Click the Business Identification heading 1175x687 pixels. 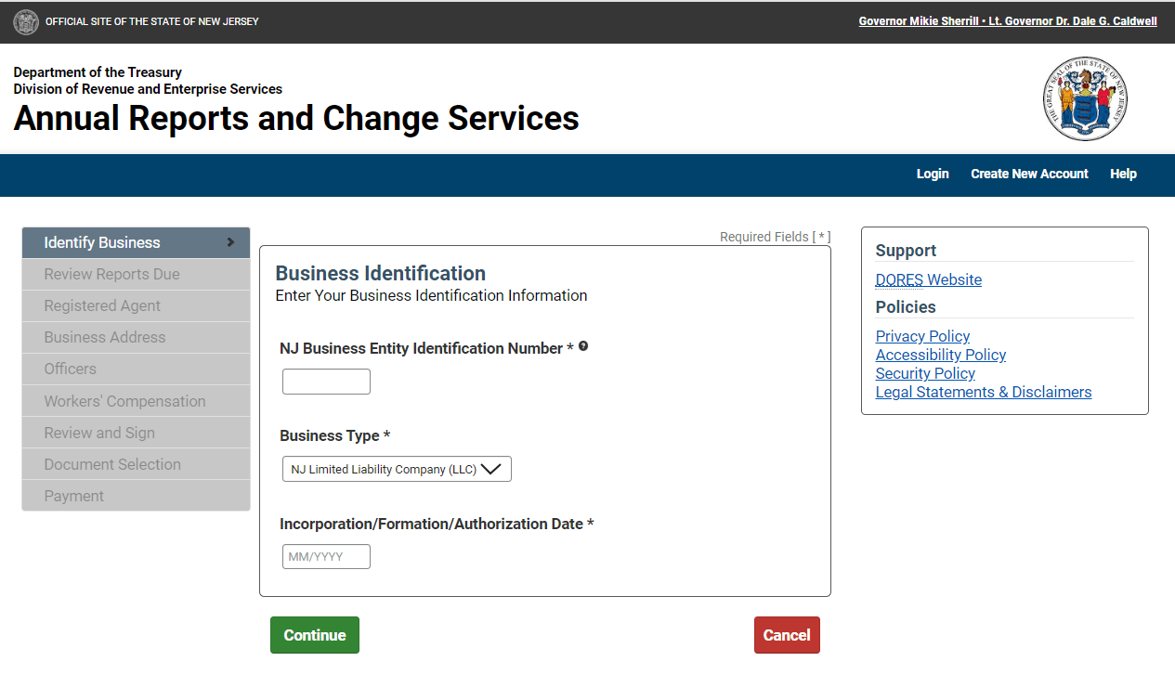pos(381,273)
